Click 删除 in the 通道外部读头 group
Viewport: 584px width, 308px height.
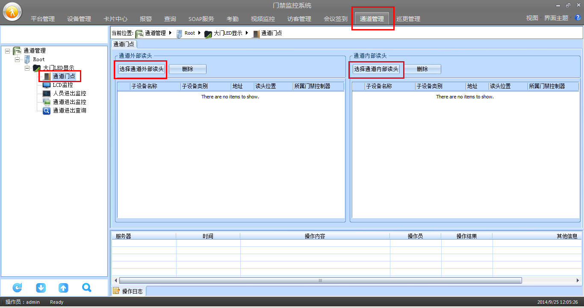(188, 69)
